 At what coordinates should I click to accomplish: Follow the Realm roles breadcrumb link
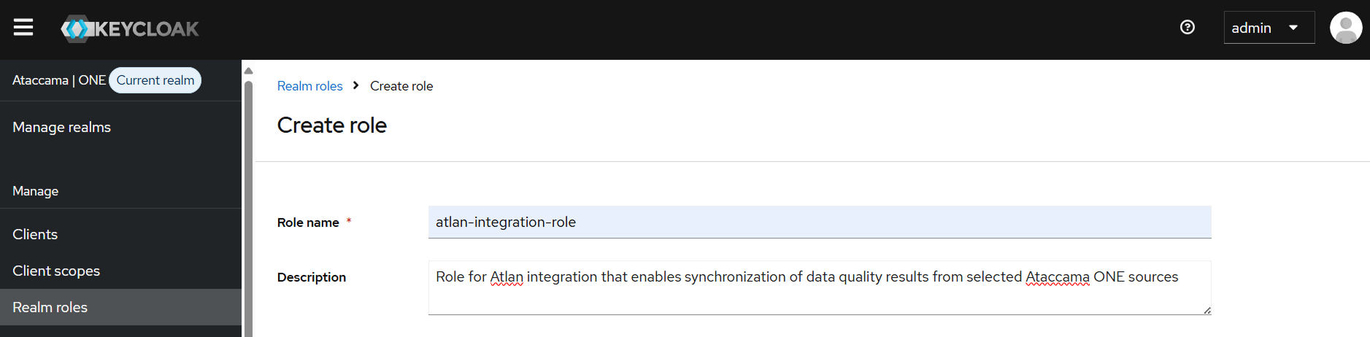(x=309, y=86)
